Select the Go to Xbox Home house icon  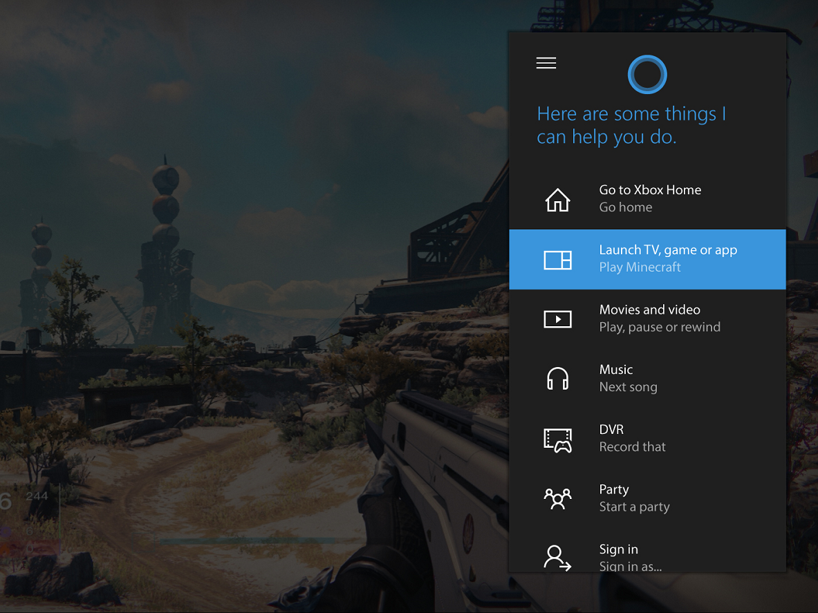pyautogui.click(x=557, y=198)
